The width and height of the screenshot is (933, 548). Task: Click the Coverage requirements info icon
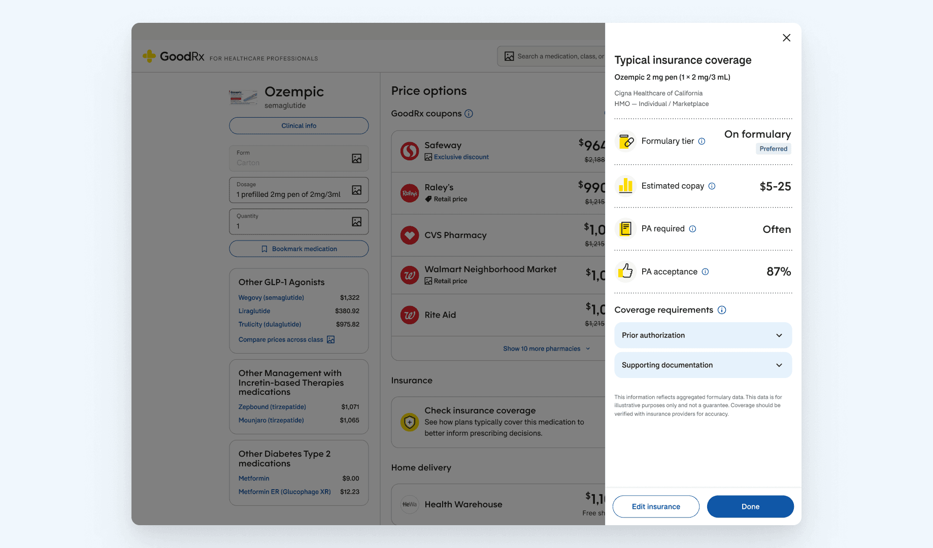tap(722, 310)
